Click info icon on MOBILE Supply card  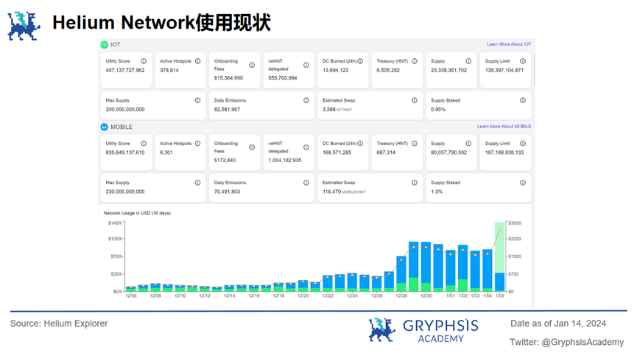(468, 144)
